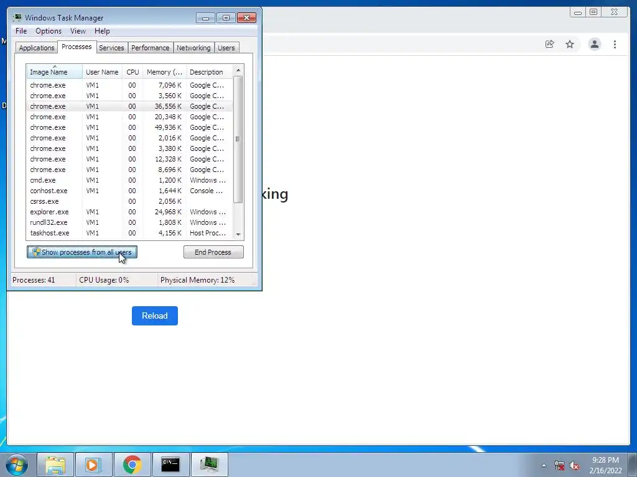Show hidden system tray icons
This screenshot has width=637, height=477.
click(544, 465)
